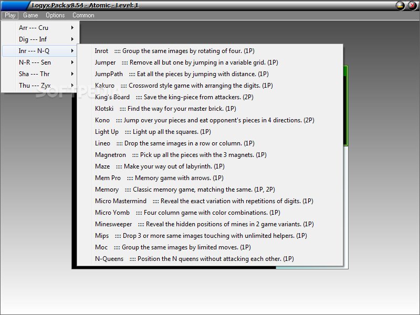
Task: Pick the Memory game
Action: (x=210, y=190)
